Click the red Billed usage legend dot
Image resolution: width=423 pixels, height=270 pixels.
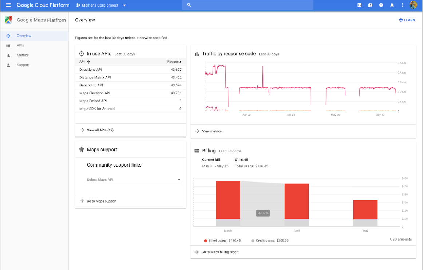[206, 241]
